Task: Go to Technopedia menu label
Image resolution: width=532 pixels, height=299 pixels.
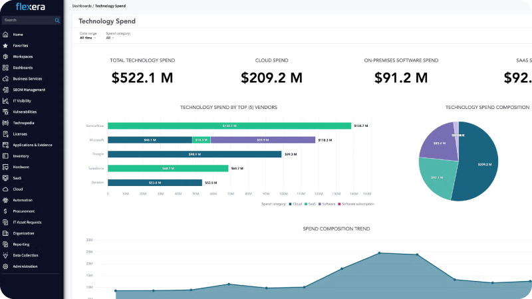Action: click(x=23, y=123)
